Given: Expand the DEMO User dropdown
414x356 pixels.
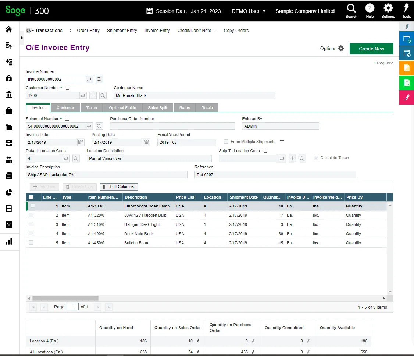Looking at the screenshot, I should [249, 11].
